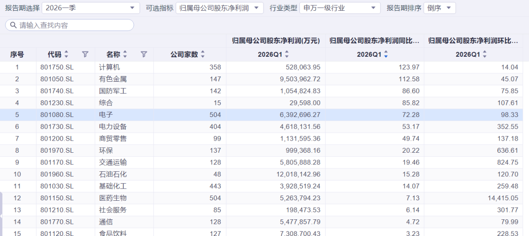Click company count 404
Screen dimensions: 529x236
tap(215, 127)
